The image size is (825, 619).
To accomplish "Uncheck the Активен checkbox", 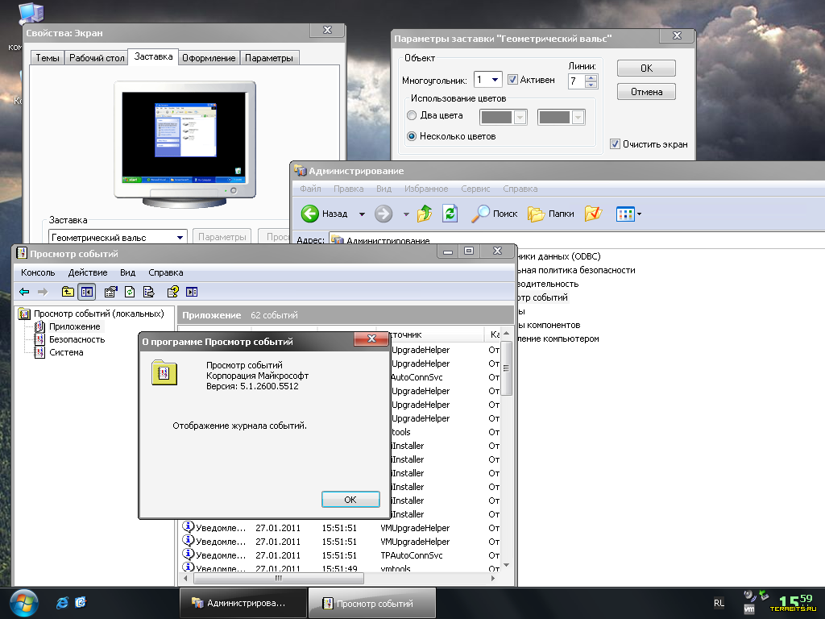I will coord(512,80).
